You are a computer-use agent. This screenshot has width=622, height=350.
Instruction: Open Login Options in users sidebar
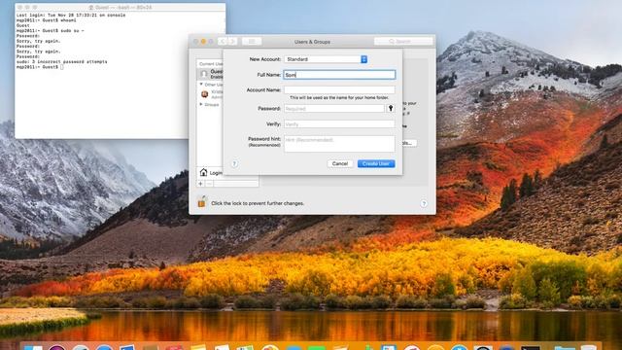pyautogui.click(x=211, y=173)
